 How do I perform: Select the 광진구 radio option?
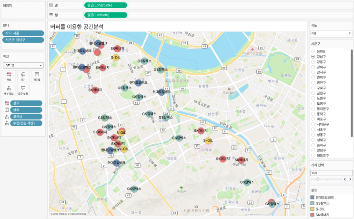(313, 82)
